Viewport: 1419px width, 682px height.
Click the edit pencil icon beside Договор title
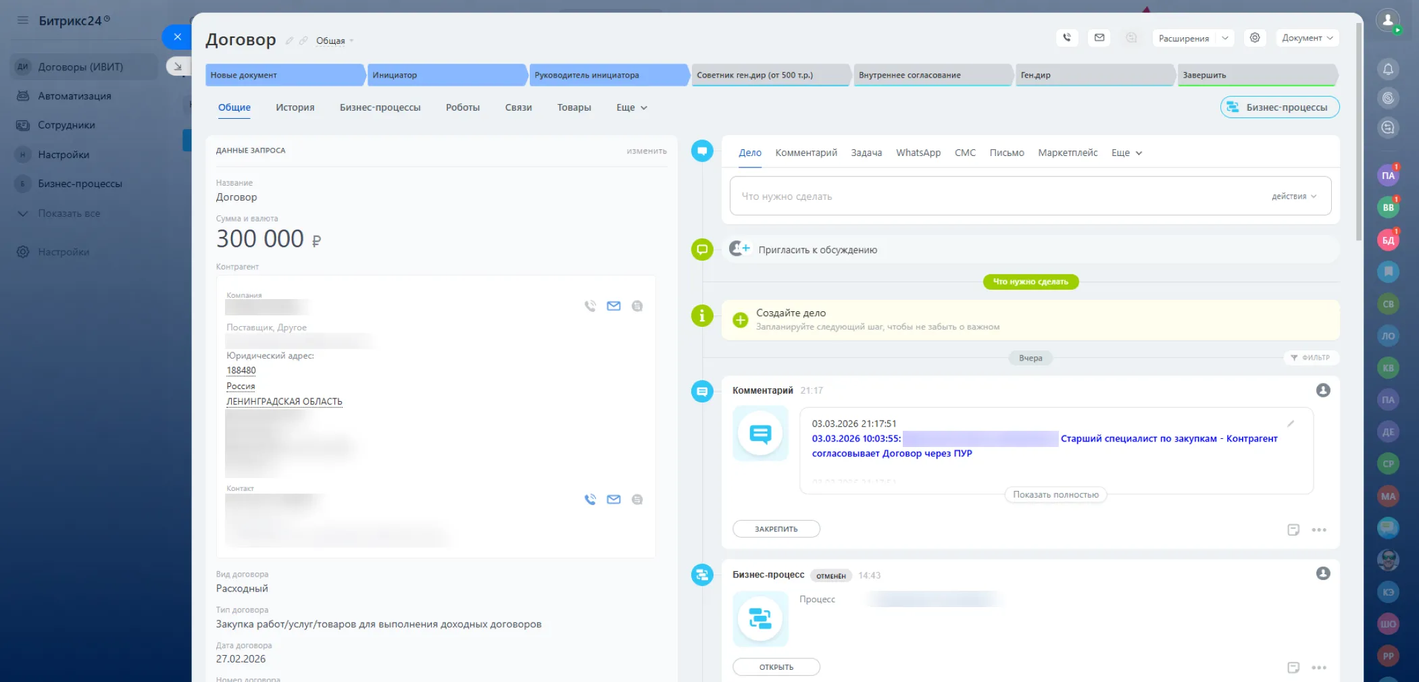(289, 41)
